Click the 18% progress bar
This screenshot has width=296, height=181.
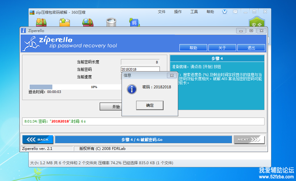point(75,87)
